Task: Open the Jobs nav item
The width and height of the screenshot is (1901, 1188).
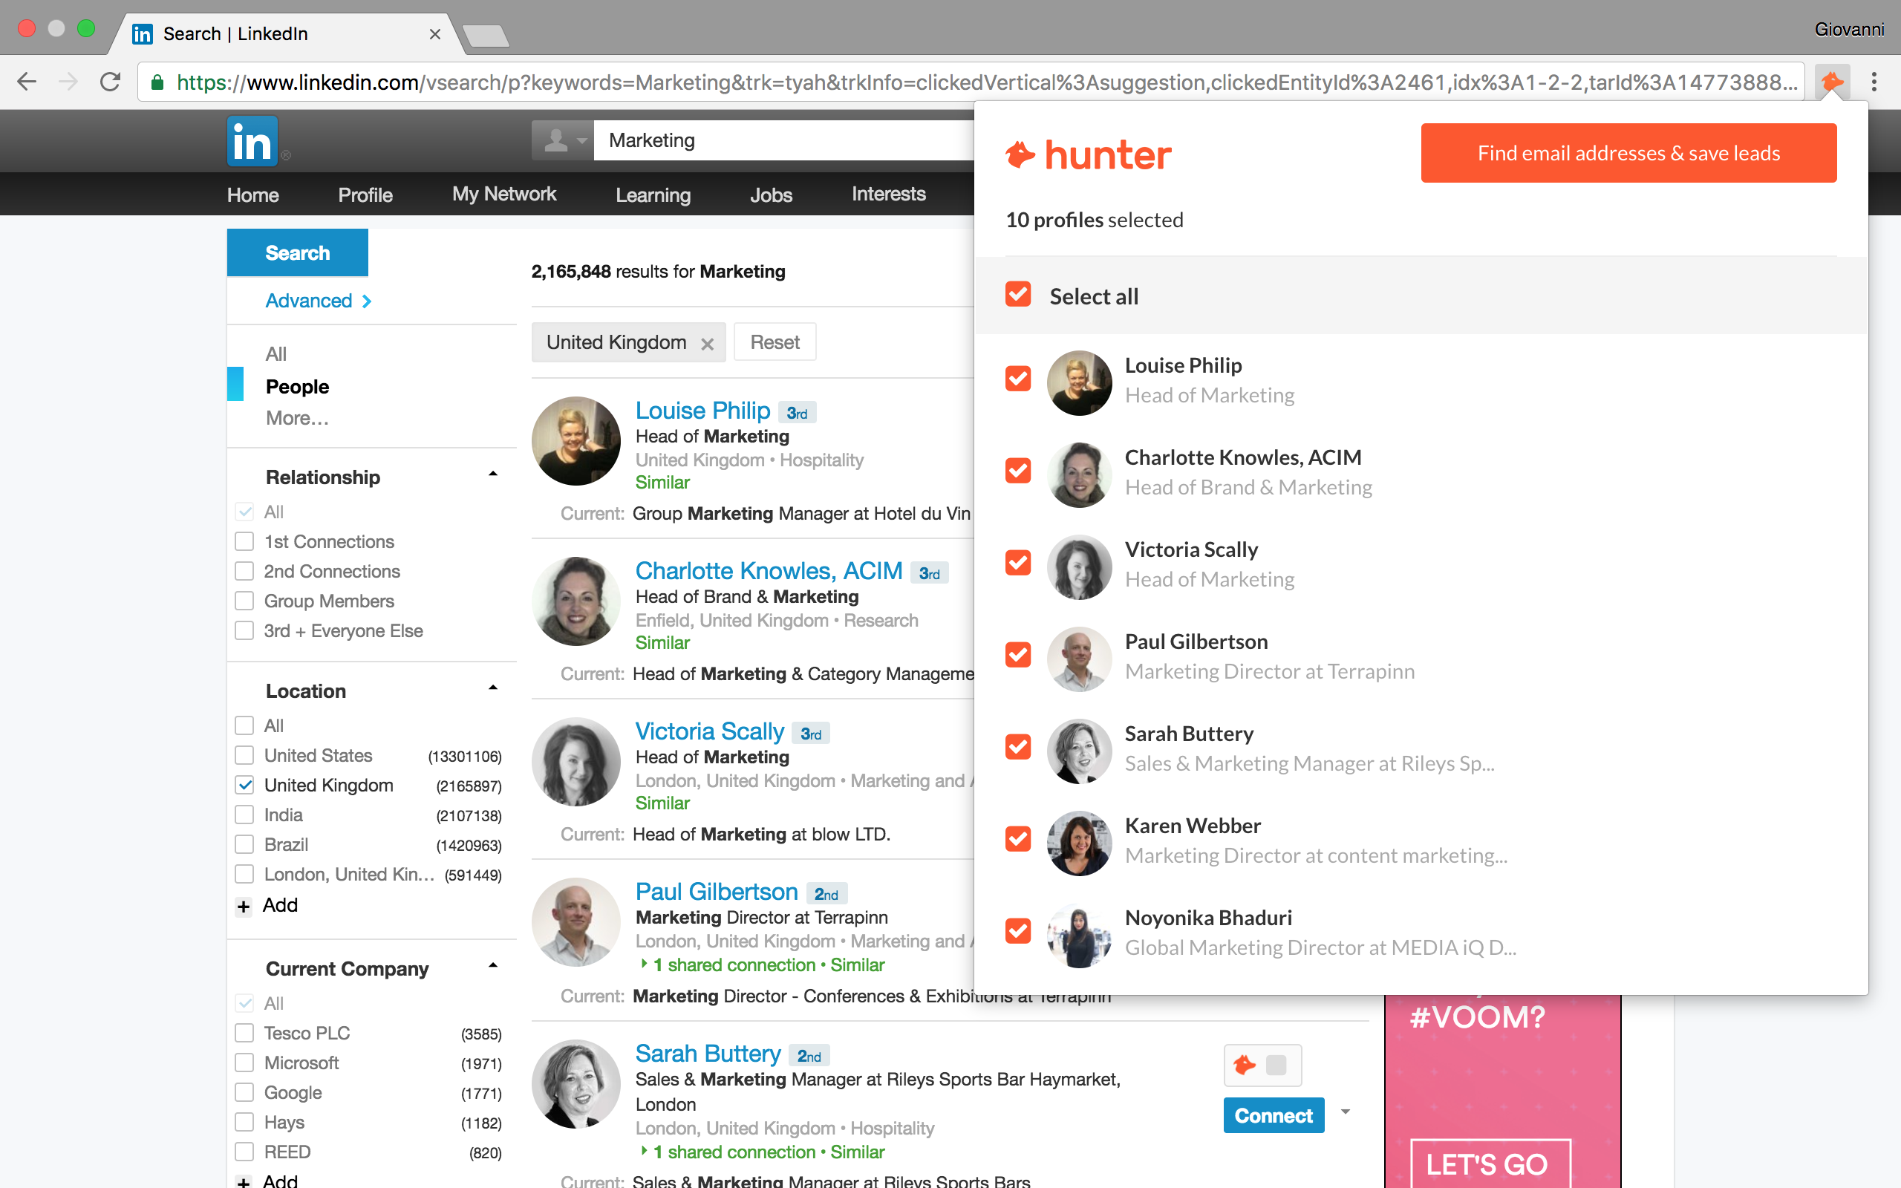Action: [x=771, y=195]
